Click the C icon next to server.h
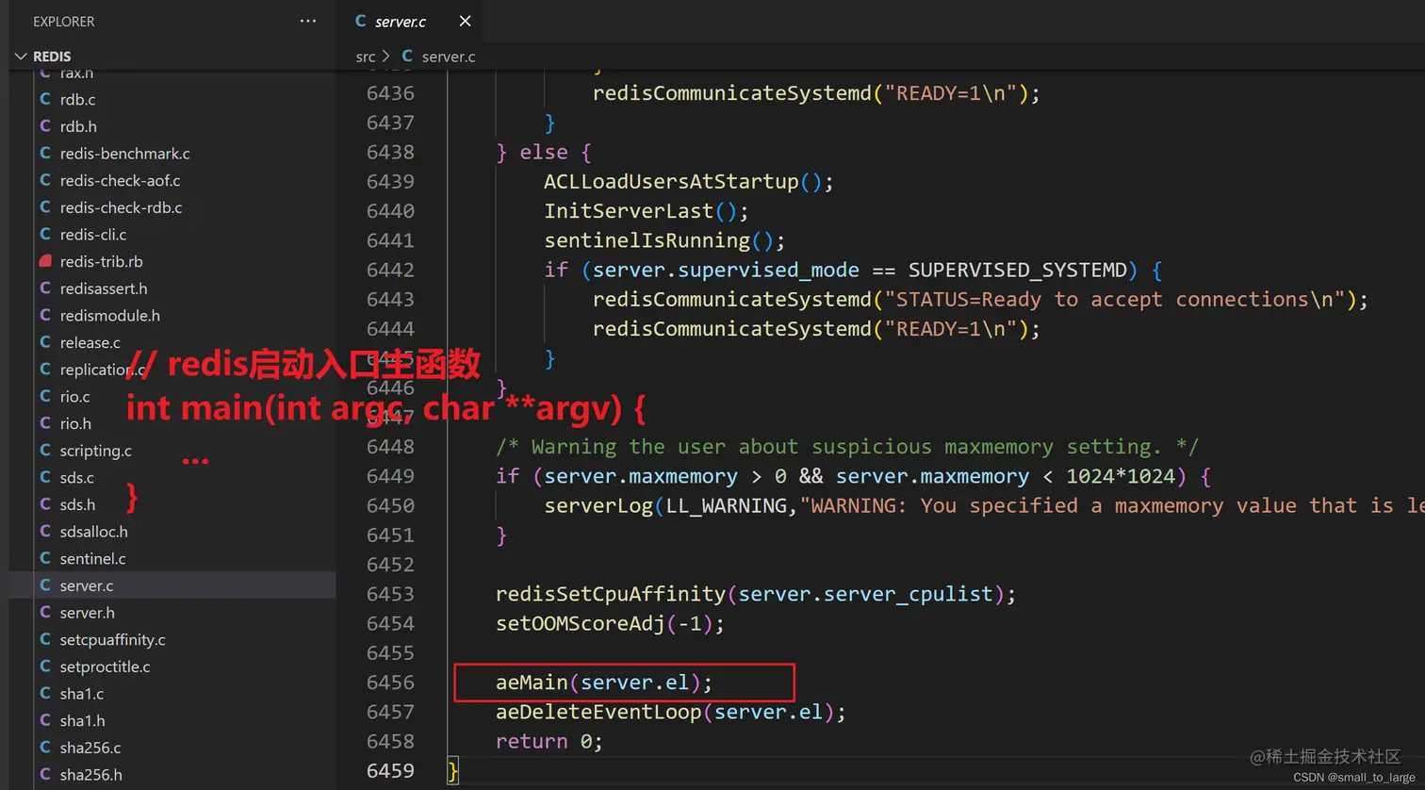Image resolution: width=1425 pixels, height=790 pixels. pos(45,612)
